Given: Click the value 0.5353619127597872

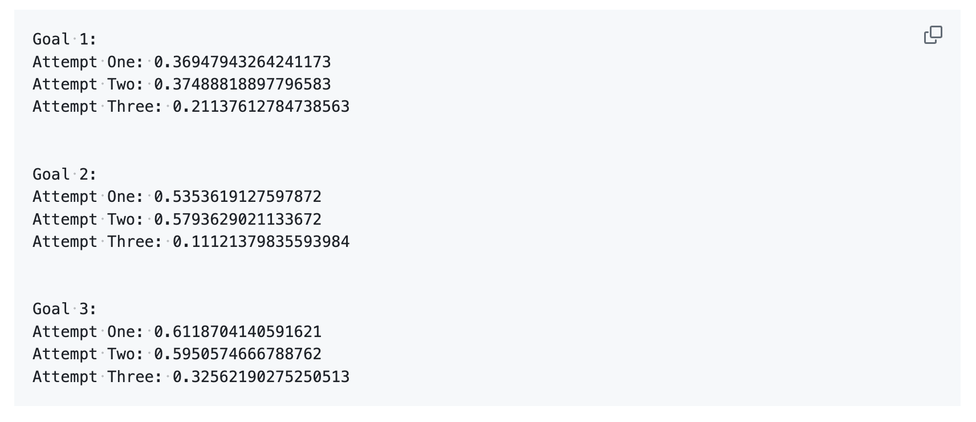Looking at the screenshot, I should point(238,197).
